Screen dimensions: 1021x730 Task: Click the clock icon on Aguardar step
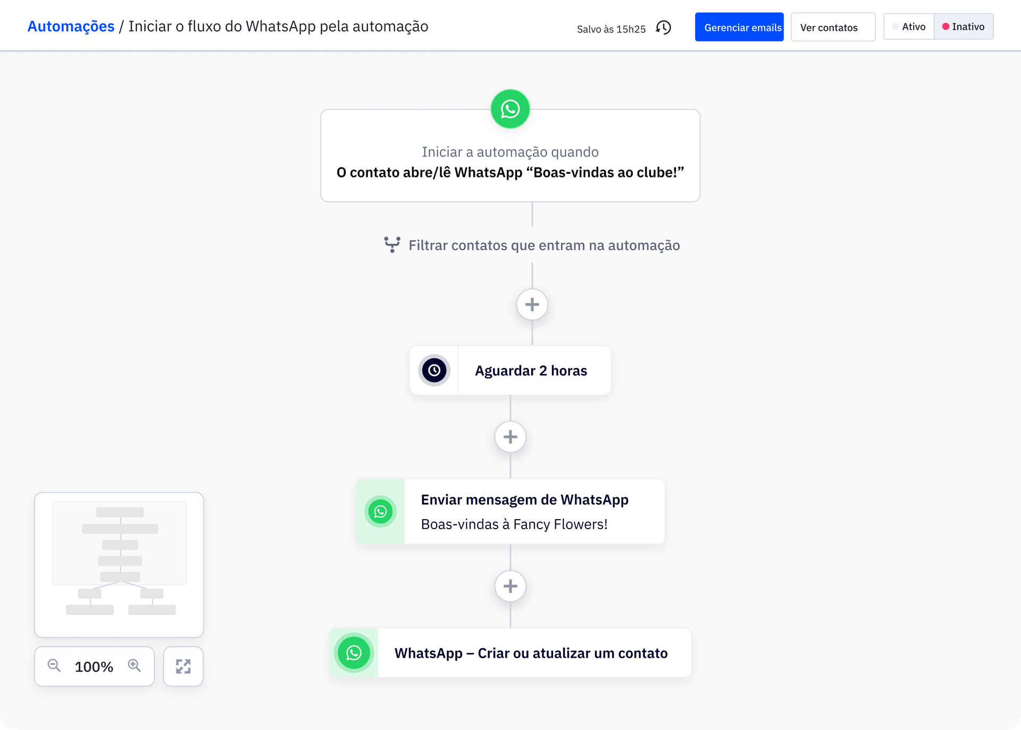[434, 370]
